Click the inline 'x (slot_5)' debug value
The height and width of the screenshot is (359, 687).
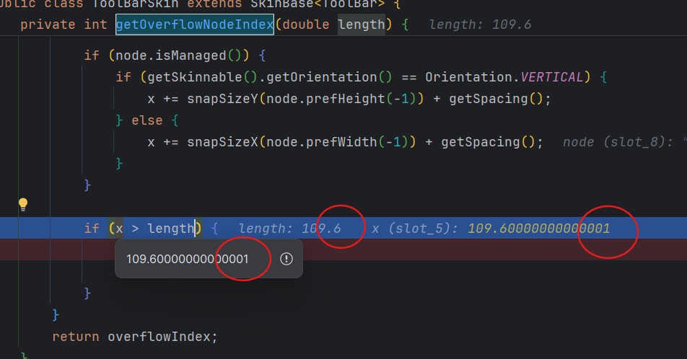(491, 229)
